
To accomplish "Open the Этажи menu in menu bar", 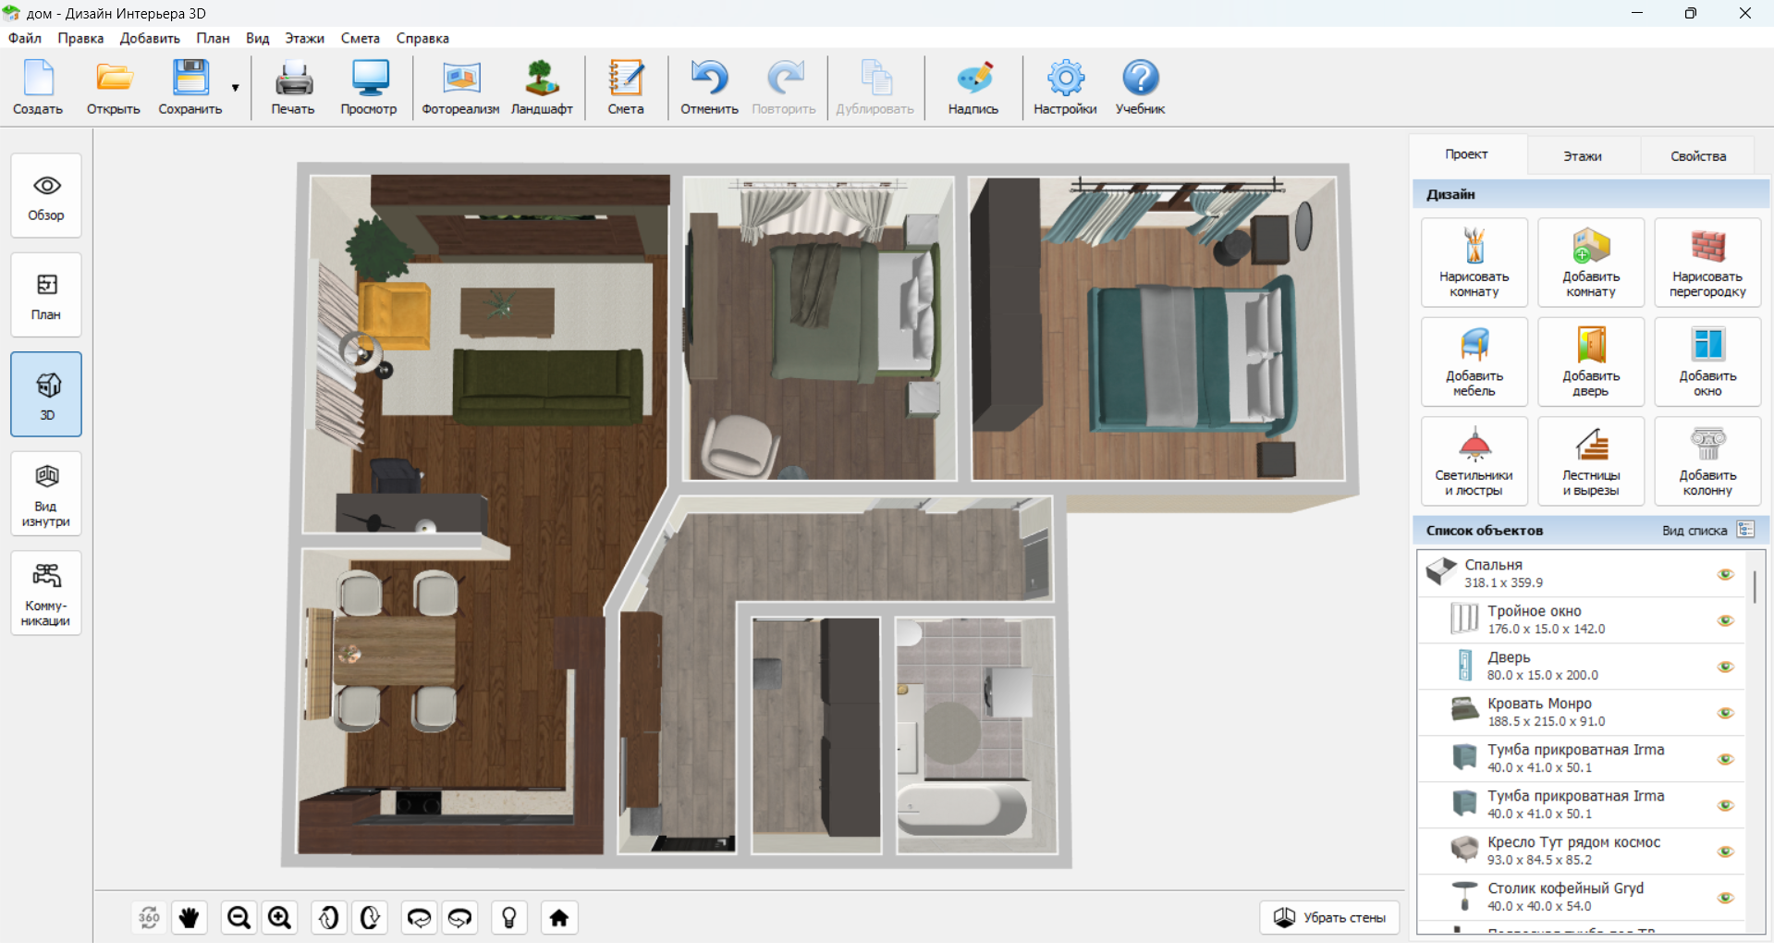I will [304, 38].
